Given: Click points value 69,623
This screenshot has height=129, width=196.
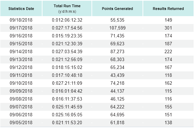Looking at the screenshot, I should tap(118, 44).
